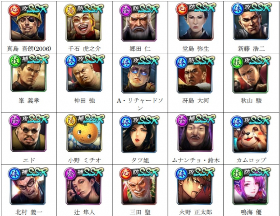This screenshot has height=216, width=280.
Task: Open the 郷田 仁 SSR card
Action: tap(139, 23)
